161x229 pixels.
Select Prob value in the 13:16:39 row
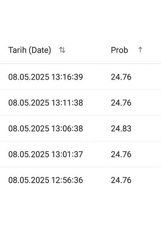pyautogui.click(x=121, y=77)
